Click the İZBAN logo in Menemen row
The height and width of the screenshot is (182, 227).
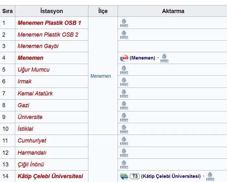click(x=124, y=58)
